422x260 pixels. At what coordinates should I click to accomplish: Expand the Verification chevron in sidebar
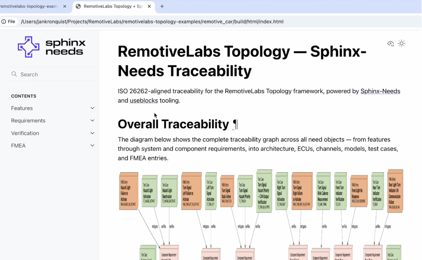pos(92,133)
